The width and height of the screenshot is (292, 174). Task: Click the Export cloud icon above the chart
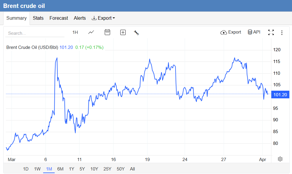[x=224, y=32]
